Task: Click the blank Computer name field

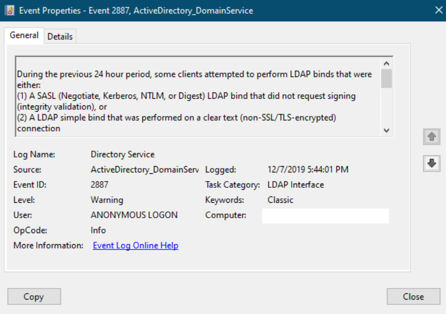Action: click(325, 216)
